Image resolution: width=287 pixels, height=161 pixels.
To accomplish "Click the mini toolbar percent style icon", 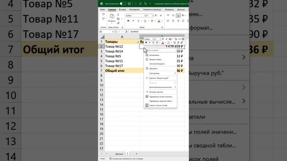I will (x=176, y=39).
